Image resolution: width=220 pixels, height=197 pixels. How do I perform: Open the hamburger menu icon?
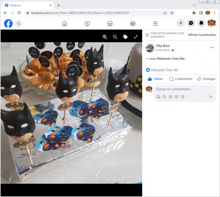[x=155, y=23]
